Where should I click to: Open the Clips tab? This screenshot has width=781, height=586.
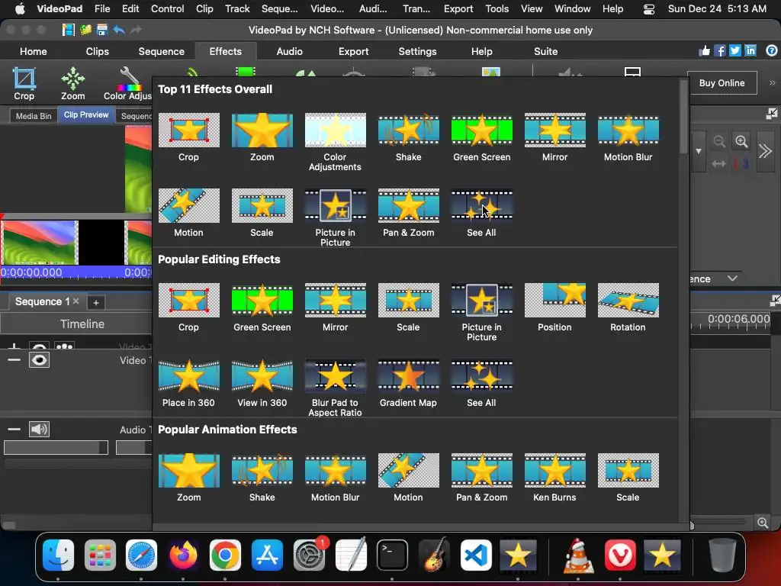97,51
